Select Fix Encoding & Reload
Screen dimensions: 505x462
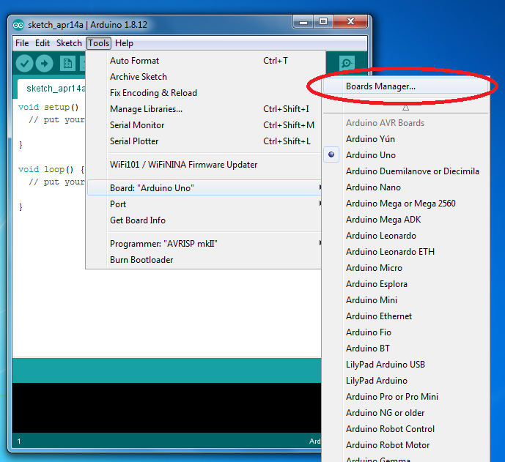(x=204, y=93)
